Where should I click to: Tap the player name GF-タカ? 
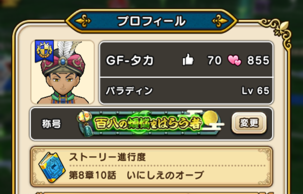pyautogui.click(x=130, y=60)
